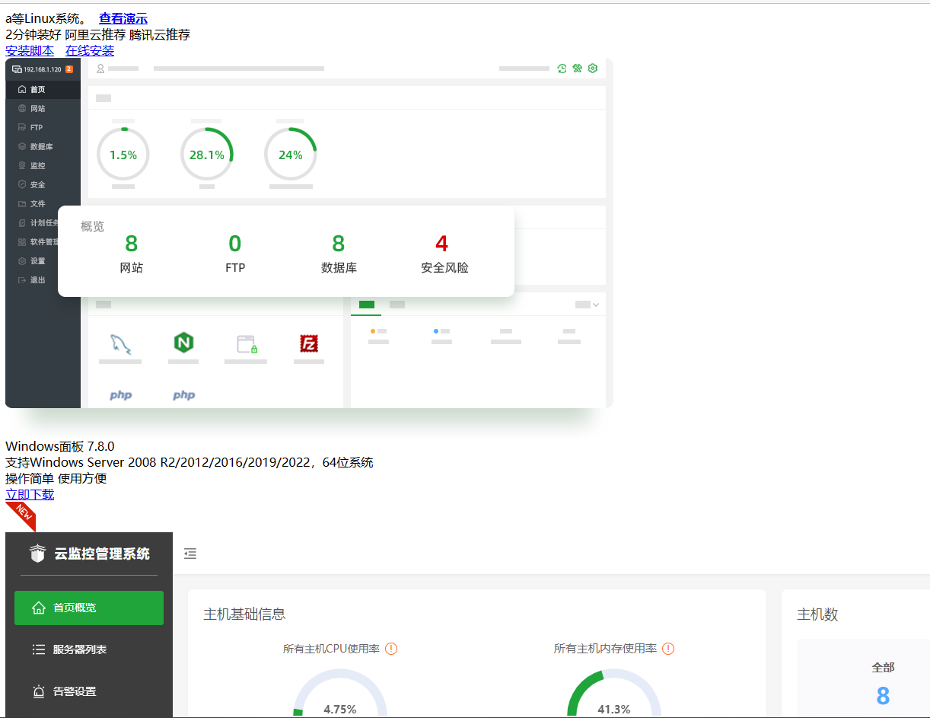
Task: Click the 41.3% memory usage gauge
Action: tap(614, 694)
